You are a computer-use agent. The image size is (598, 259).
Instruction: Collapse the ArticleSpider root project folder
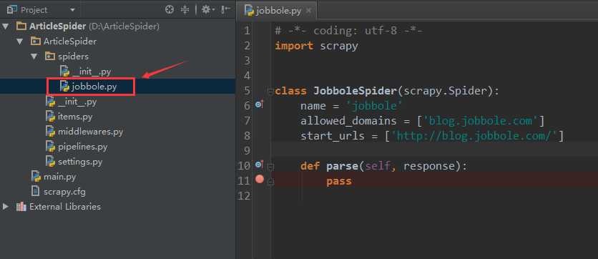pyautogui.click(x=5, y=26)
